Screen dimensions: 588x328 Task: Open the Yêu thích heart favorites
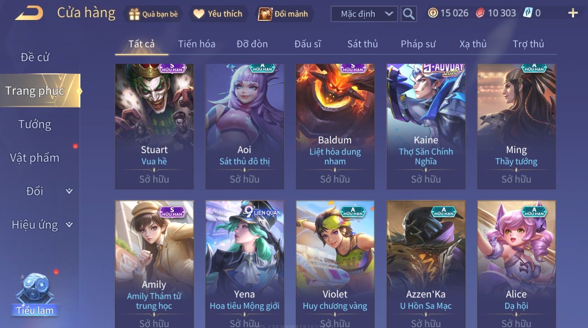pos(199,14)
